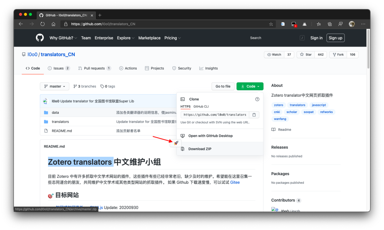Bookmark this page with the star icon in the address bar
384x230 pixels.
tap(271, 24)
